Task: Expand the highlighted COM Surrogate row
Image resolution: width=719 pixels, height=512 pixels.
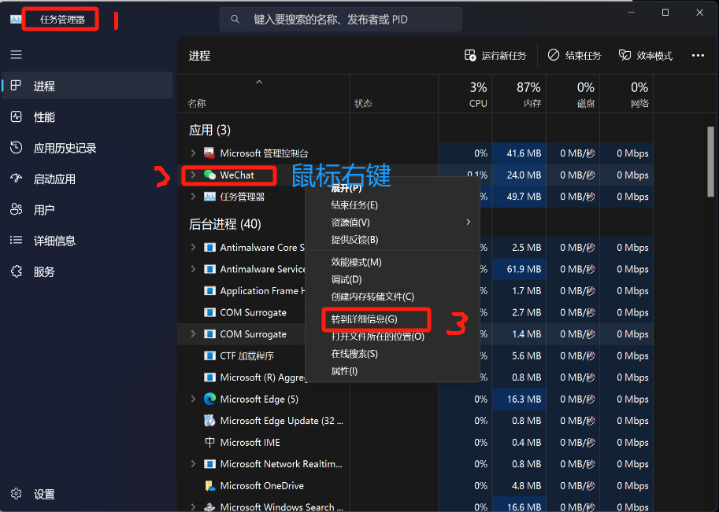Action: tap(193, 333)
